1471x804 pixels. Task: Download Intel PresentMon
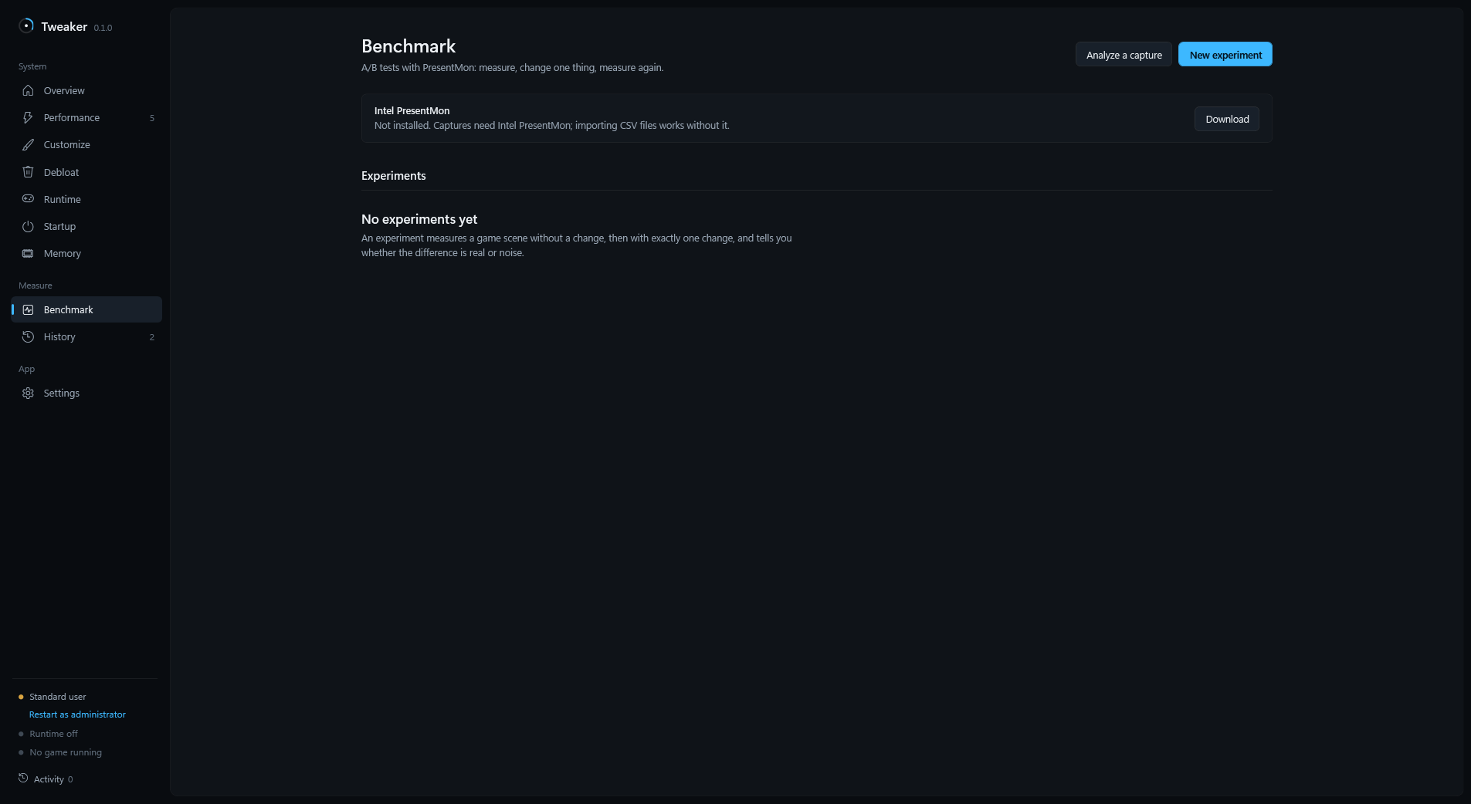(1227, 119)
